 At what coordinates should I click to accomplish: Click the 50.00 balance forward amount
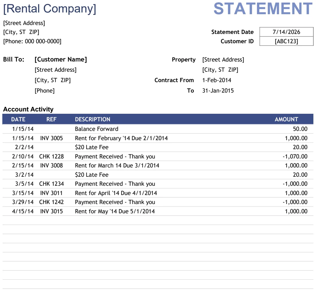point(300,129)
